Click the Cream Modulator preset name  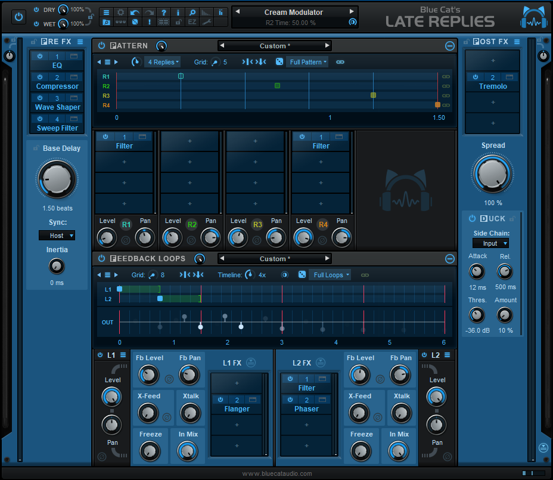click(294, 13)
